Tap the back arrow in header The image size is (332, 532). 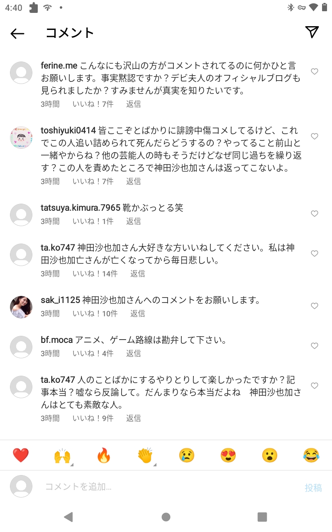coord(17,33)
